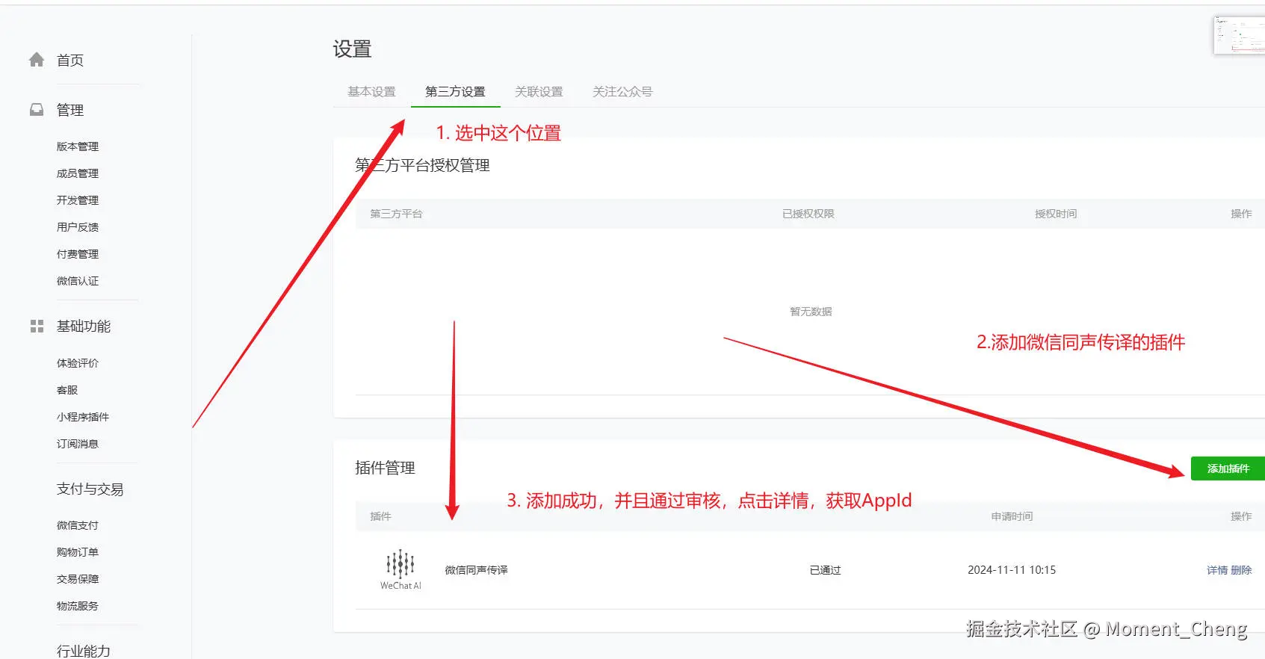Switch to the 基本设置 tab
The height and width of the screenshot is (659, 1265).
click(371, 92)
